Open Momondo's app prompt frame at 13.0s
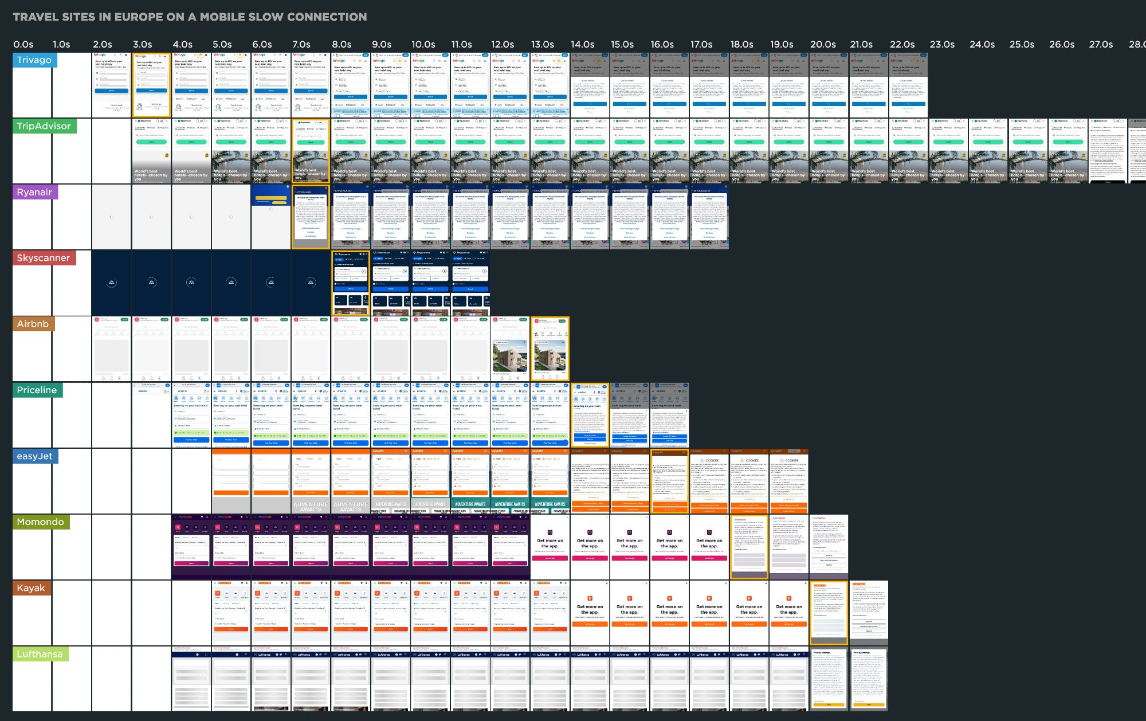1146x721 pixels. pos(550,547)
